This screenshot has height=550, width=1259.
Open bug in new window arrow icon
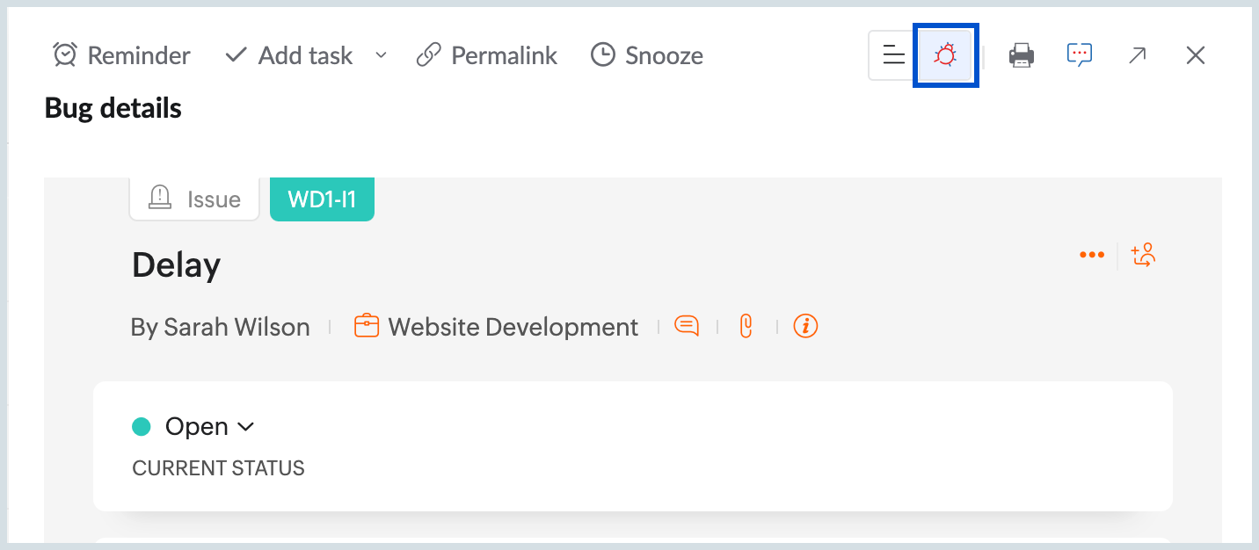pyautogui.click(x=1137, y=56)
